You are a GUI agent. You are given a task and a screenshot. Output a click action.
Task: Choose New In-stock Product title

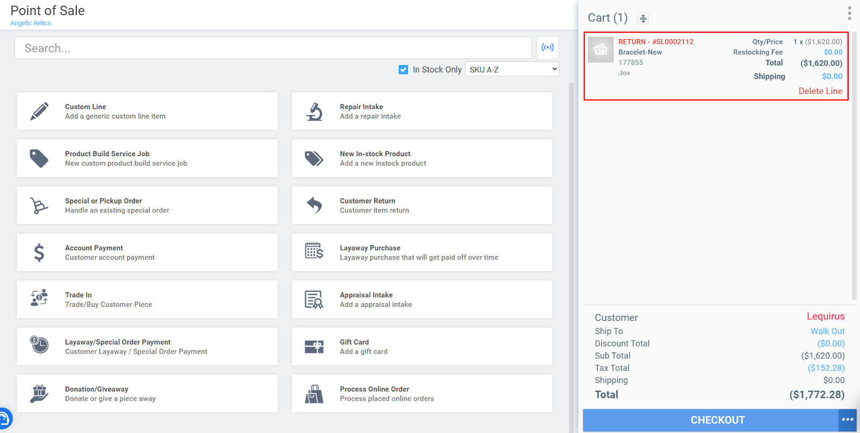(x=375, y=154)
